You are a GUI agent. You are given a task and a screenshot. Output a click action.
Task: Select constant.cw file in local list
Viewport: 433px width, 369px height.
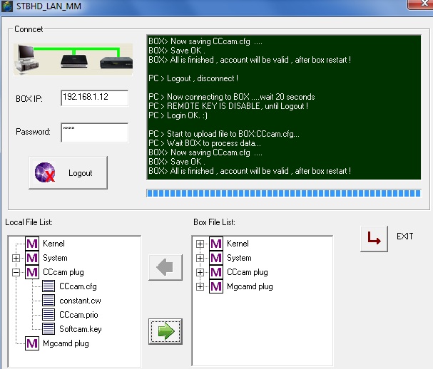[80, 301]
